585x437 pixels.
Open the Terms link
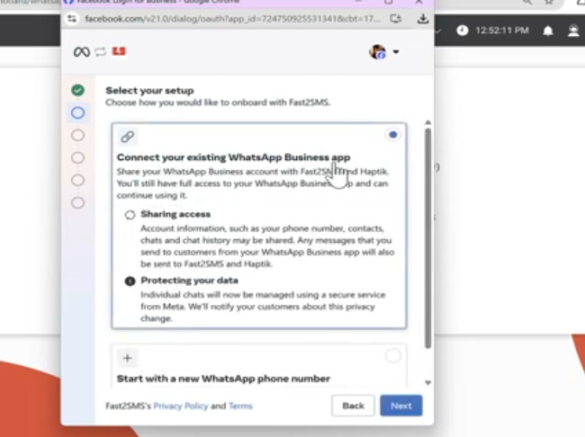point(240,406)
